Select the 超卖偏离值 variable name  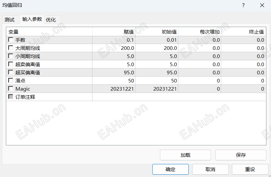28,64
